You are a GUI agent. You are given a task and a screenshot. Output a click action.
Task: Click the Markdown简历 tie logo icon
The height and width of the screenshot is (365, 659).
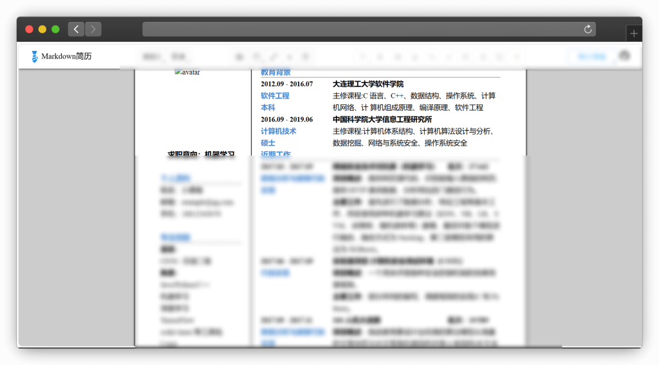(x=35, y=57)
